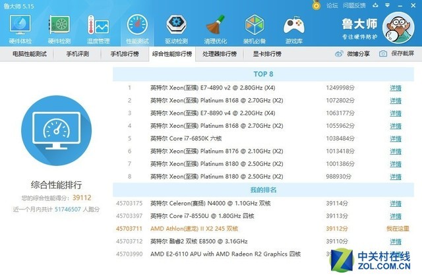Viewport: 422px width, 280px height.
Task: Open the 驱动检测 driver detection icon
Action: click(x=176, y=29)
